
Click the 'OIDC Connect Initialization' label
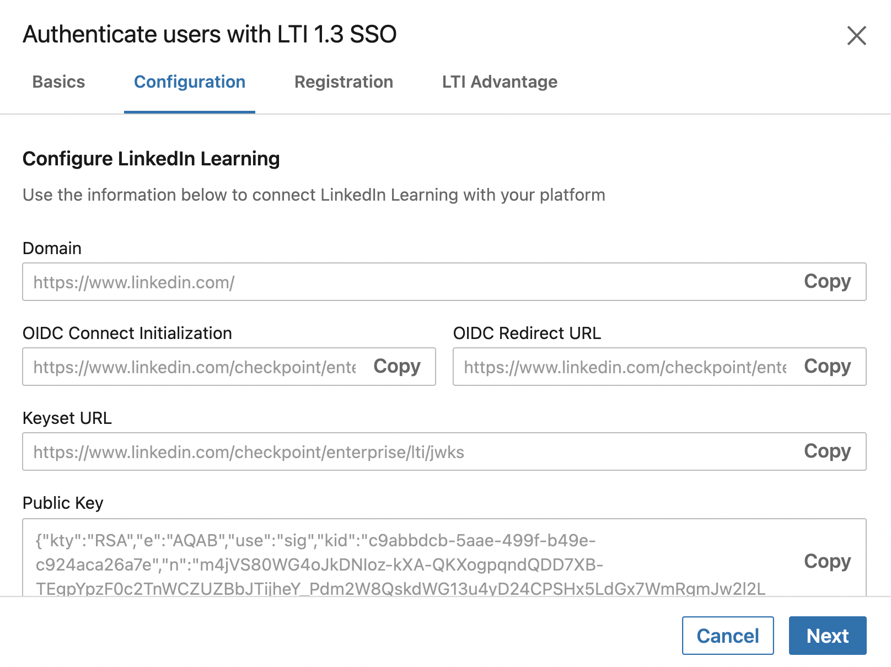[127, 333]
